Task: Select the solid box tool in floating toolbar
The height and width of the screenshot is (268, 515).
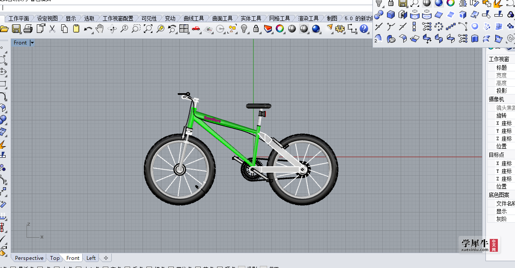Action: [x=390, y=15]
